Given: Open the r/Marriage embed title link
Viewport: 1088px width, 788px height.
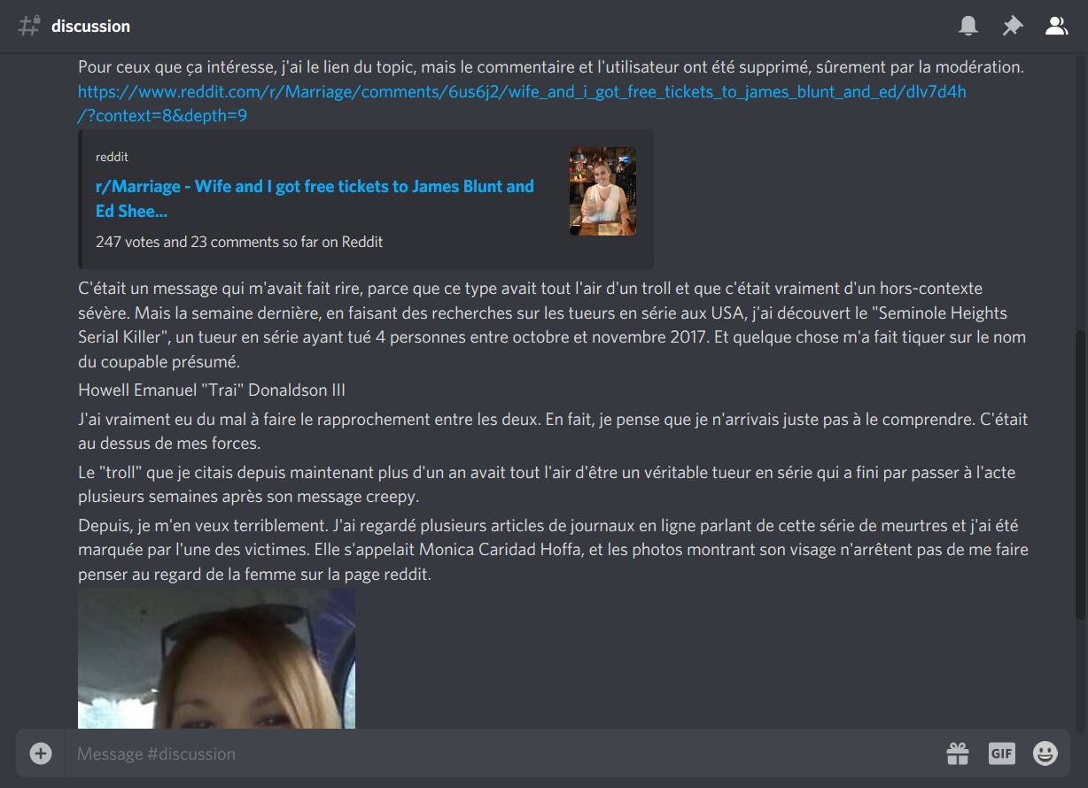Looking at the screenshot, I should tap(315, 198).
